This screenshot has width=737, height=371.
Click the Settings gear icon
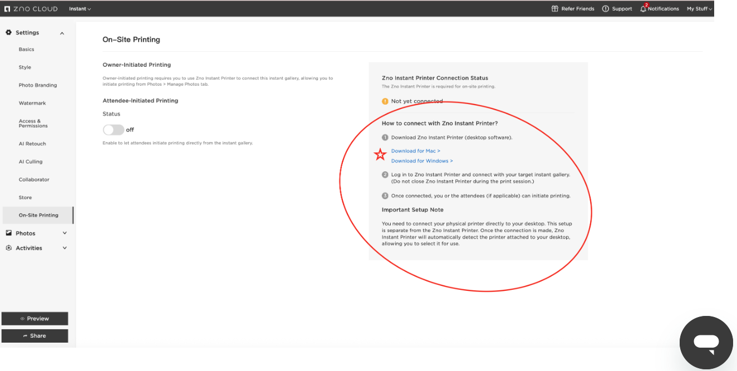9,33
